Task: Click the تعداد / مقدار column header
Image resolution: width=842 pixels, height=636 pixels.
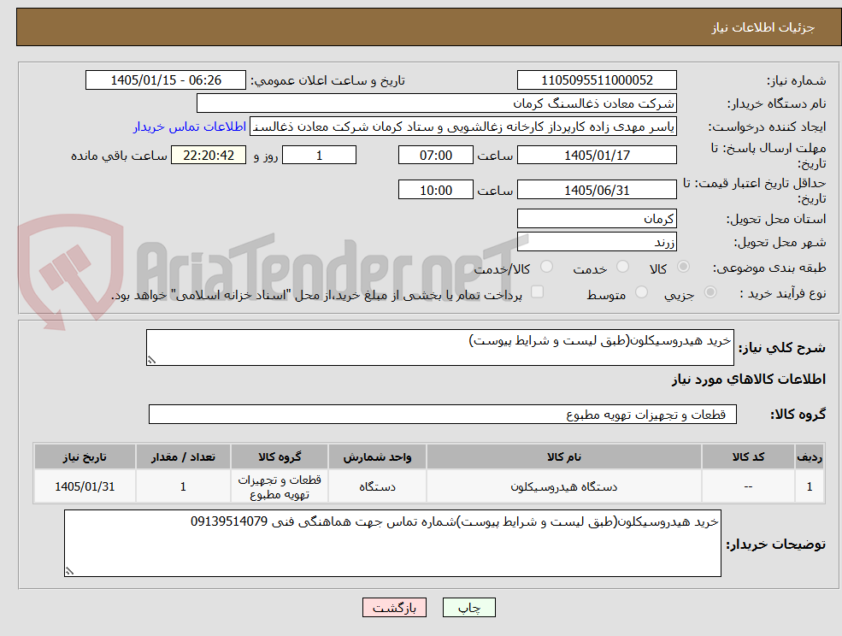Action: [183, 457]
